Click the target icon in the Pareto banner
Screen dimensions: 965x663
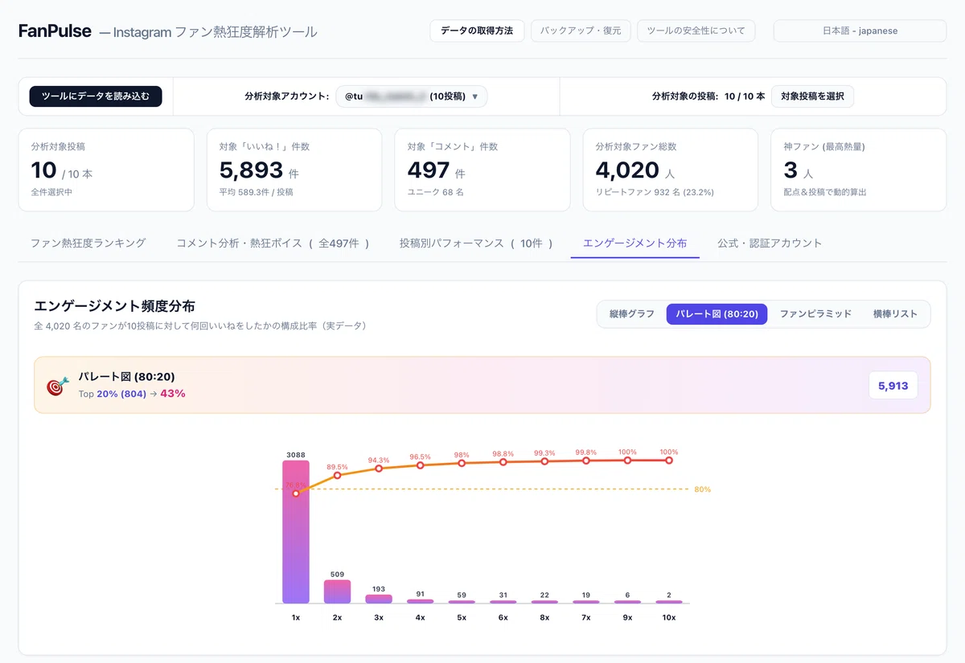click(57, 386)
